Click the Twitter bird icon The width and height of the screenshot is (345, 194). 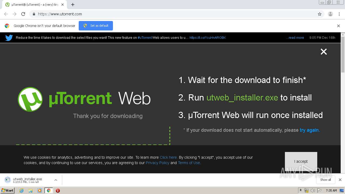pos(9,38)
